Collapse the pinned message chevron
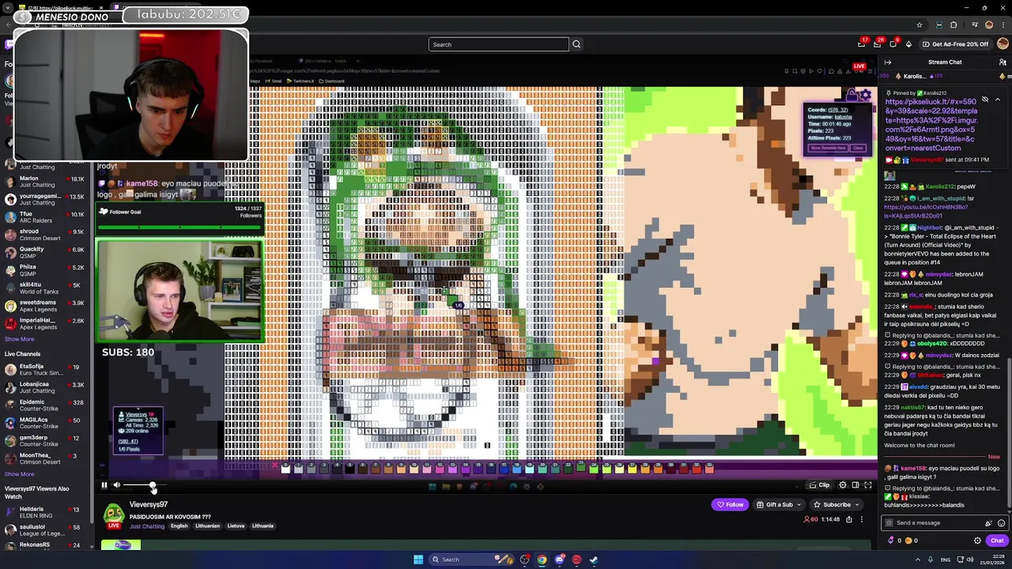The height and width of the screenshot is (569, 1012). 998,100
